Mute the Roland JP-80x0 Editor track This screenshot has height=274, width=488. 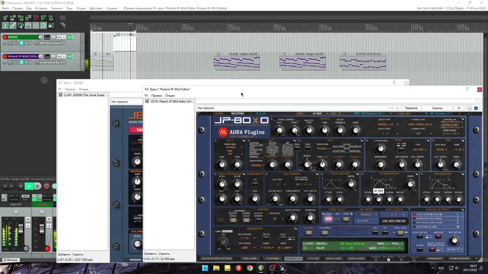(x=59, y=56)
